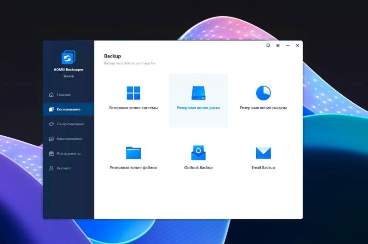Click the sync arrows icon beside Синхронизация

tap(52, 124)
